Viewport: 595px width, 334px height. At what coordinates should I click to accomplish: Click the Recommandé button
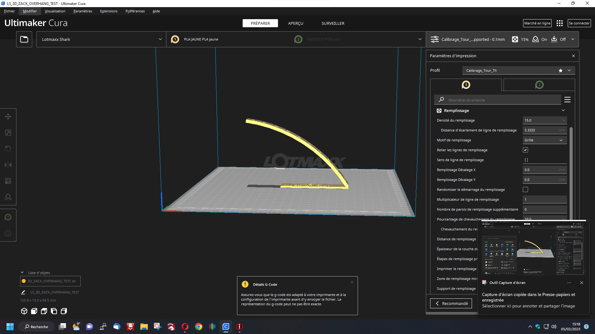[451, 303]
